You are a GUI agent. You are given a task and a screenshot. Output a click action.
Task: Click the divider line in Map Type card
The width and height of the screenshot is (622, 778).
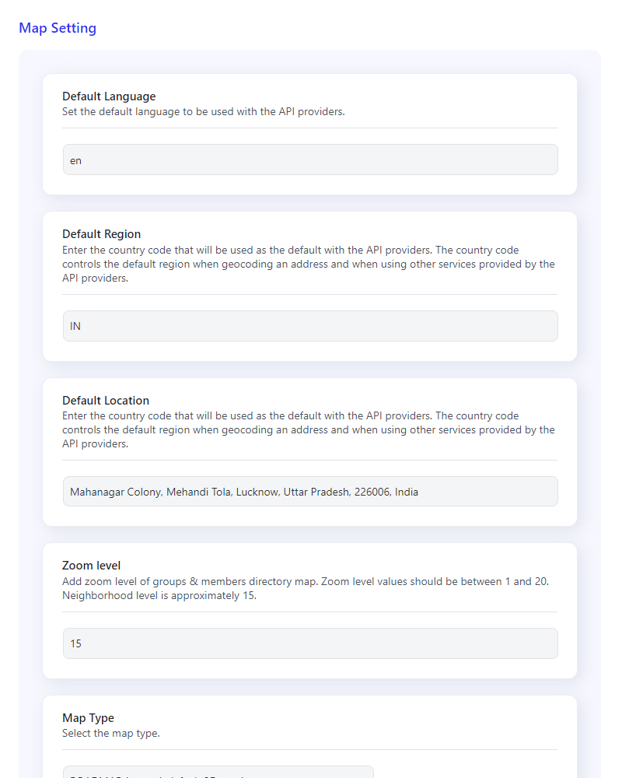click(x=309, y=749)
